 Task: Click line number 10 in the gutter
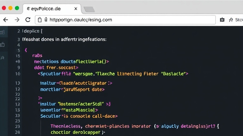(x=18, y=74)
